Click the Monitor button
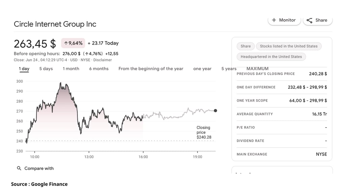This screenshot has width=345, height=192. coord(284,20)
